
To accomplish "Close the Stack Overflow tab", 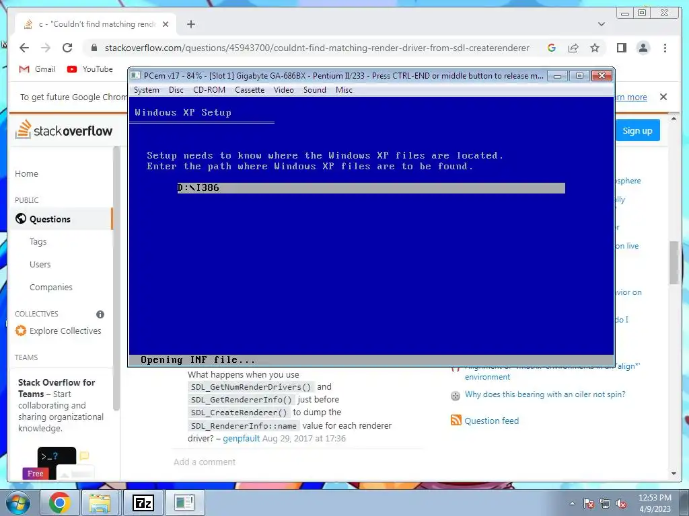I will (166, 25).
